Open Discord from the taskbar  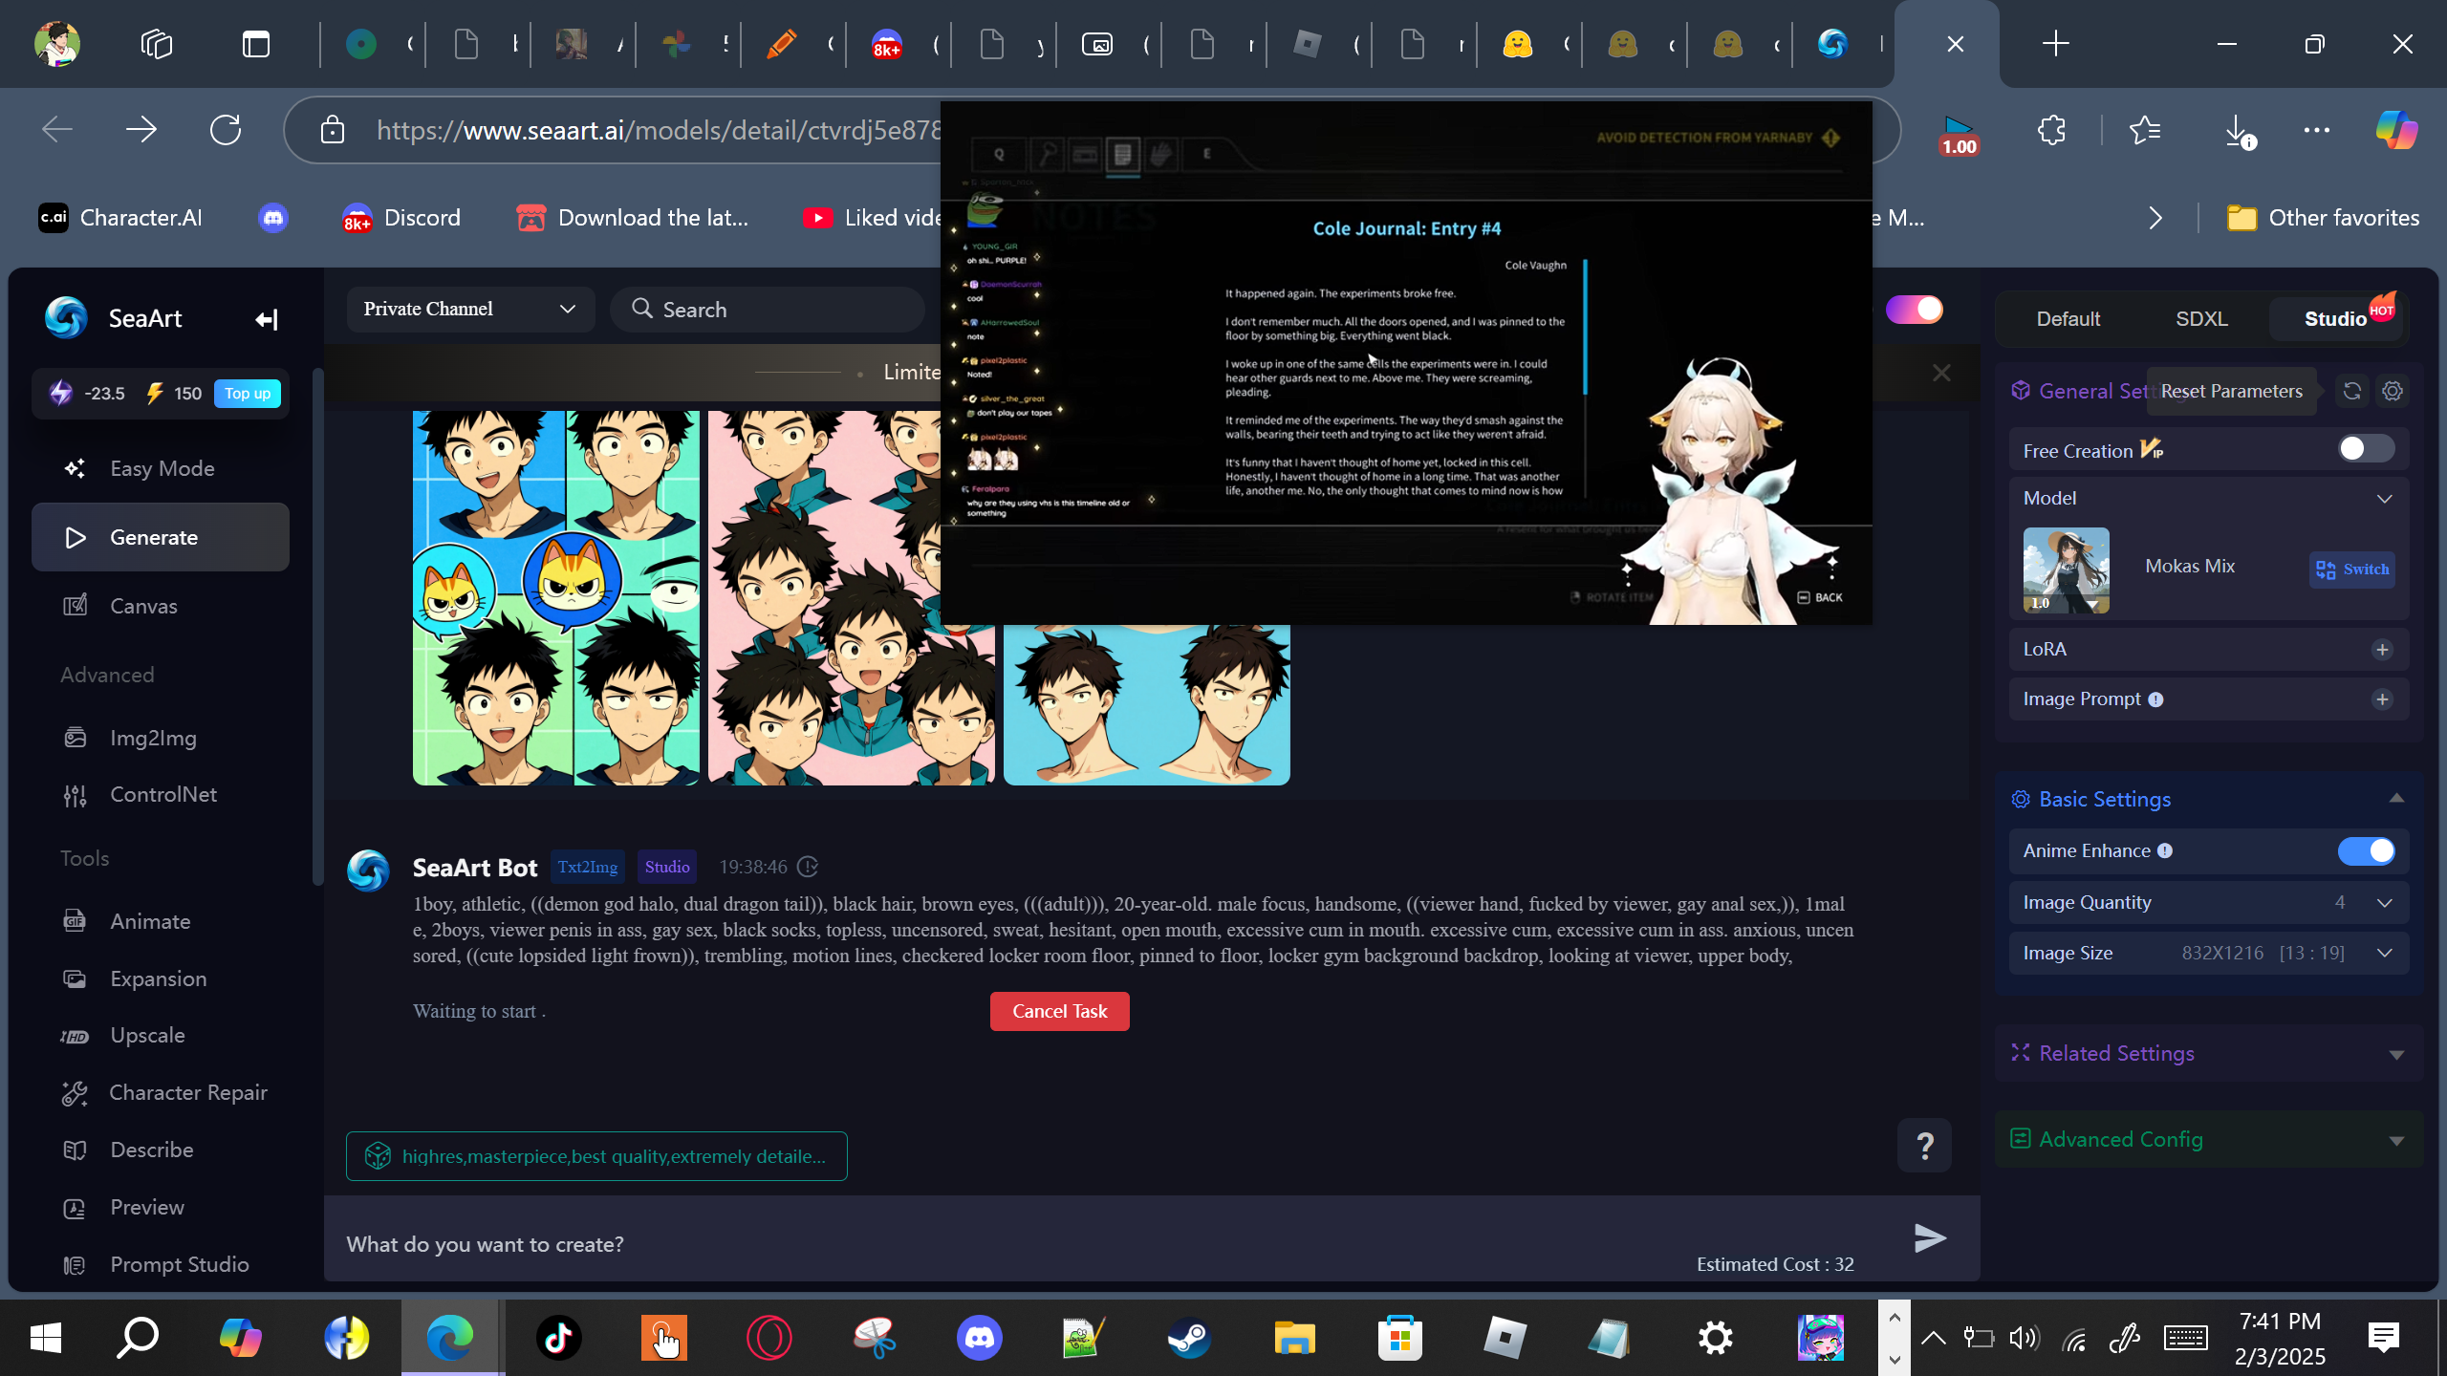979,1337
